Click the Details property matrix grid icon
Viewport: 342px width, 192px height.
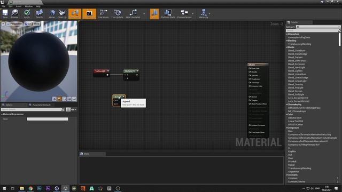tap(68, 109)
